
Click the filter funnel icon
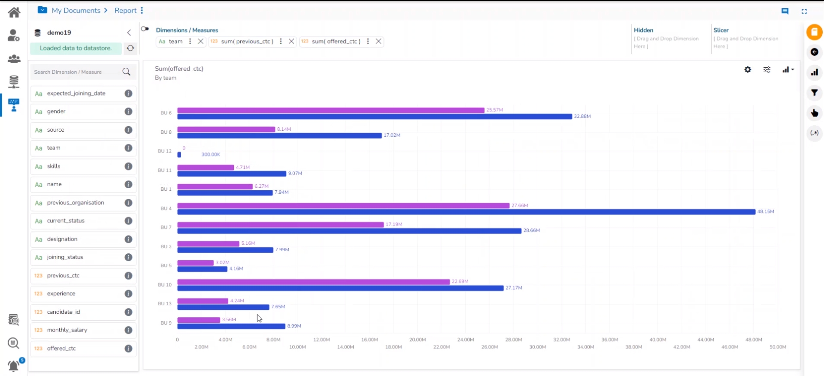[x=814, y=93]
